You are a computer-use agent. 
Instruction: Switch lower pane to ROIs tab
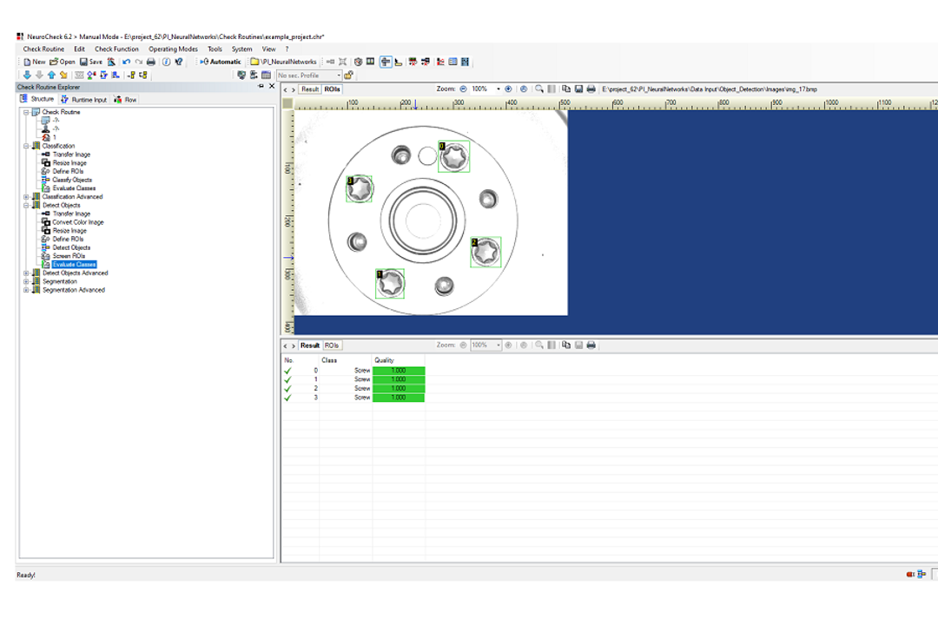332,345
